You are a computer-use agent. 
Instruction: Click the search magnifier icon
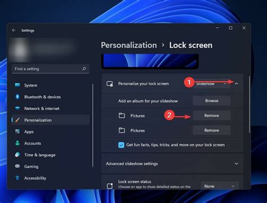[84, 69]
